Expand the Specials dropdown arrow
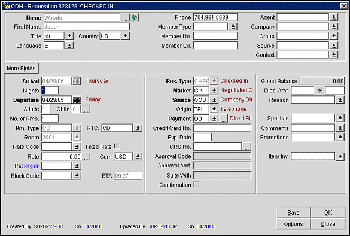Viewport: 350px width, 236px height. click(x=340, y=119)
